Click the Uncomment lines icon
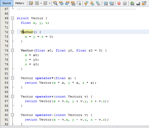The width and height of the screenshot is (149, 128). click(x=138, y=3)
